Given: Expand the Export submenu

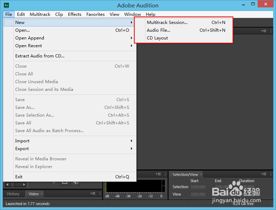Looking at the screenshot, I should click(x=131, y=148).
